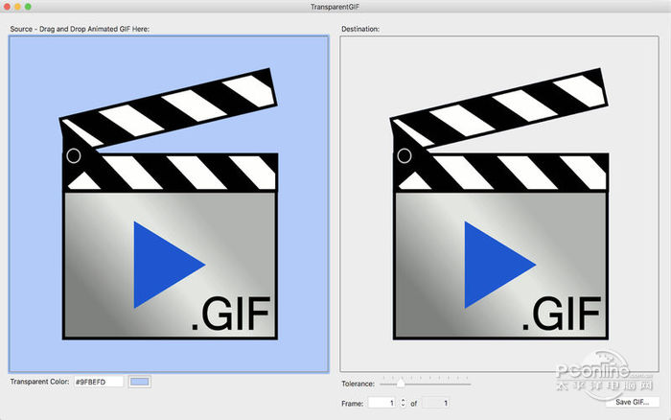Increment the Frame number with stepper up arrow
Viewport: 671px width, 420px height.
[x=403, y=399]
